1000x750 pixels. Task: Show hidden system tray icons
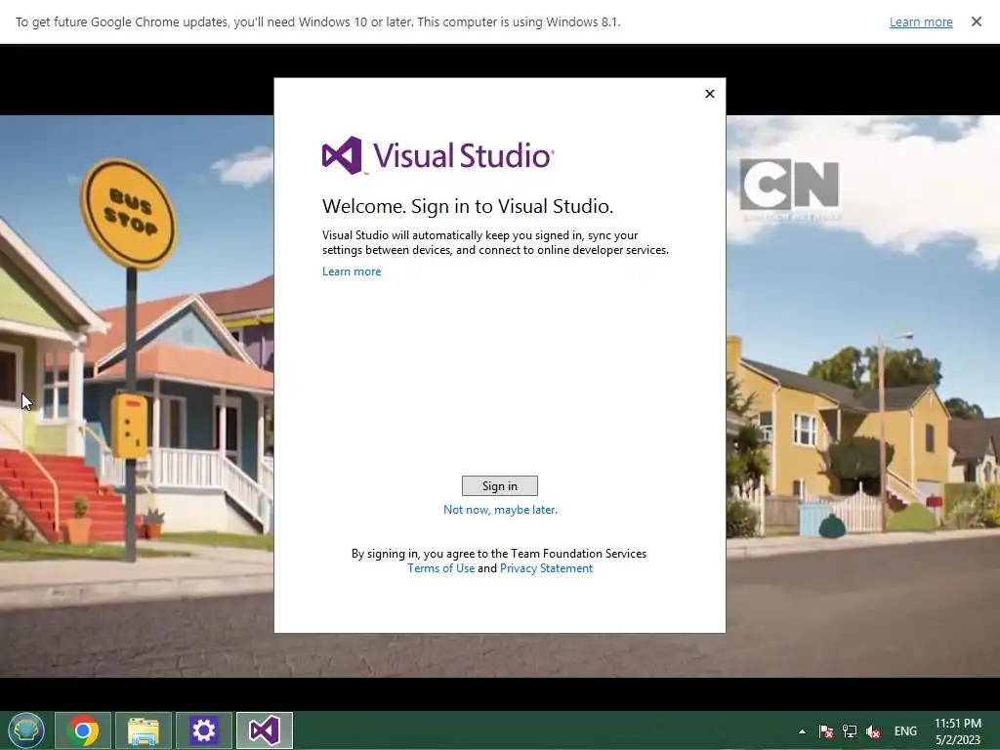coord(802,731)
